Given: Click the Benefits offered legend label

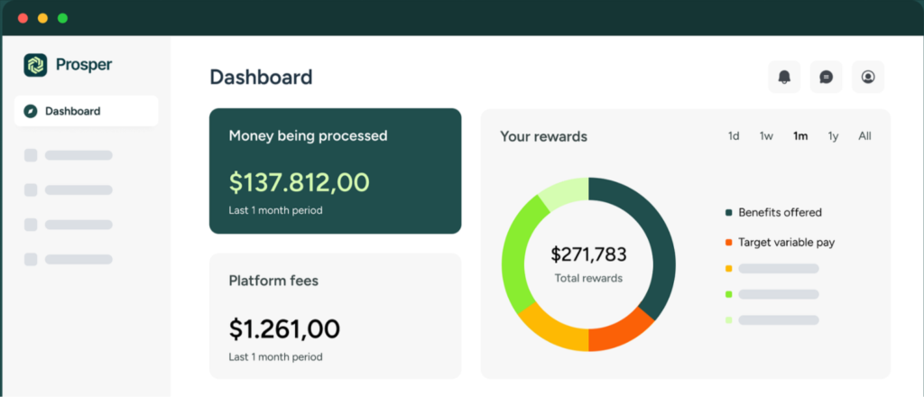Looking at the screenshot, I should [780, 213].
